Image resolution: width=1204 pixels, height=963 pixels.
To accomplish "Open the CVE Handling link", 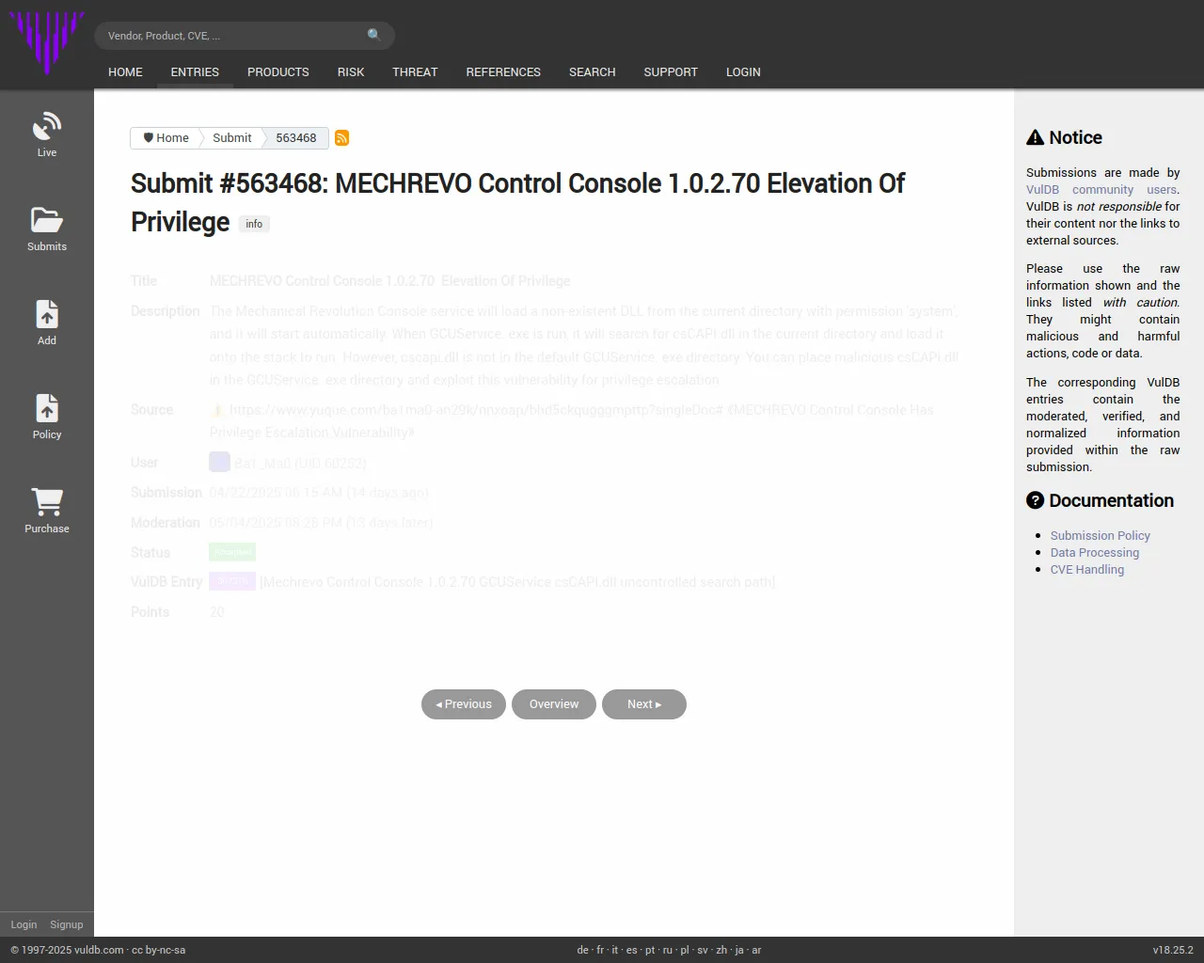I will pyautogui.click(x=1087, y=569).
